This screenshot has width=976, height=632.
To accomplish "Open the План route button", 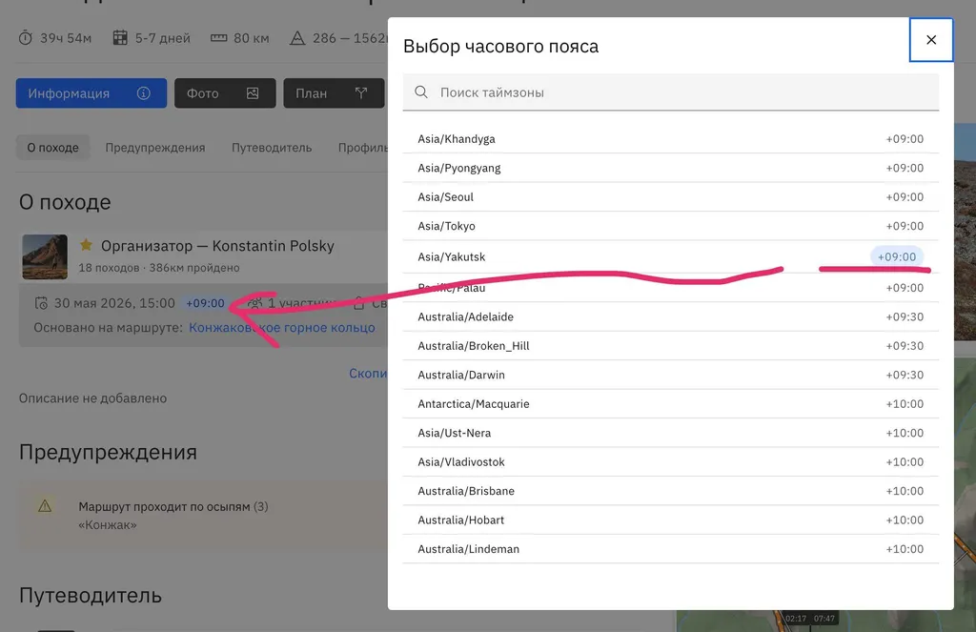I will [x=333, y=93].
